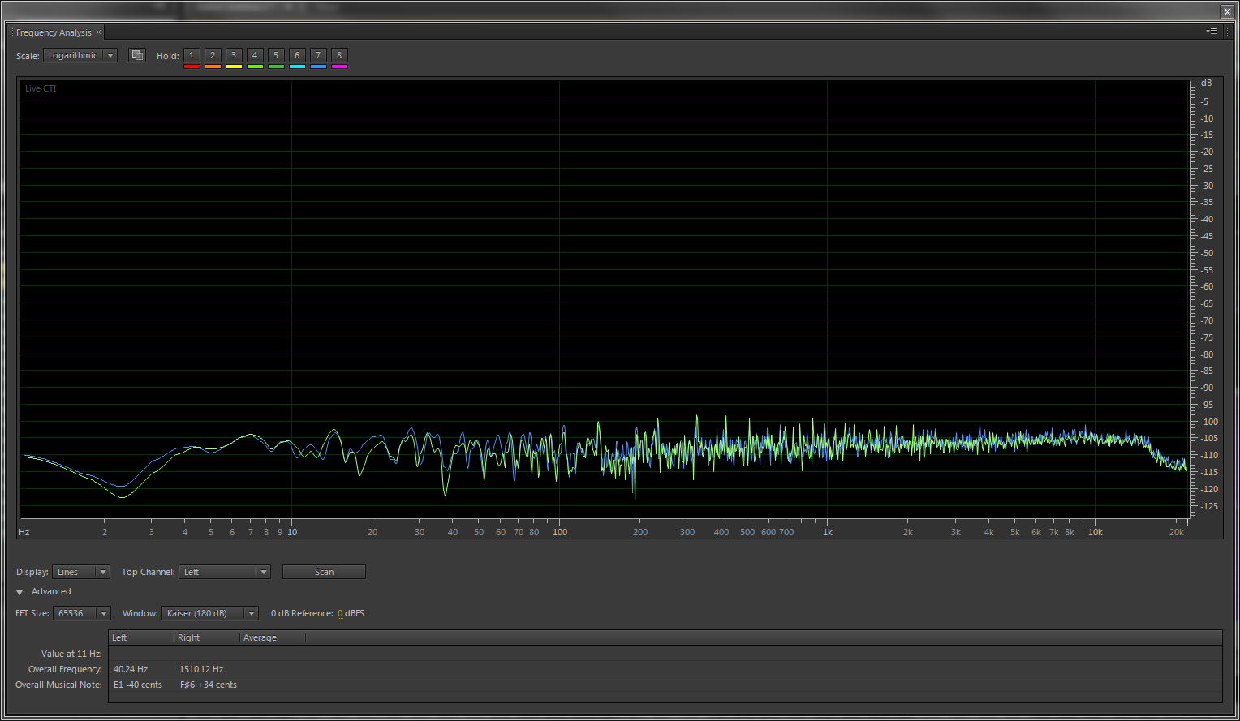
Task: Open the Display dropdown set to Lines
Action: 81,572
